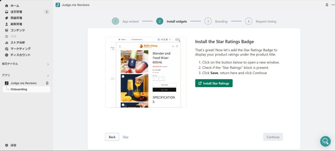Expand the 販売チャネル sales channels chevron
The height and width of the screenshot is (151, 335).
[48, 64]
